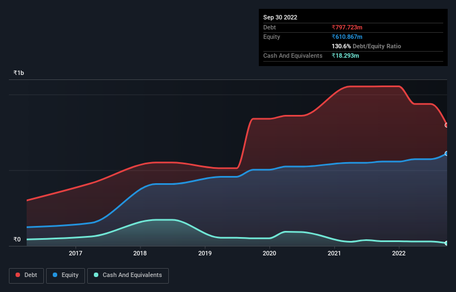Click Cash And Equivalents label in tooltip

pyautogui.click(x=293, y=56)
